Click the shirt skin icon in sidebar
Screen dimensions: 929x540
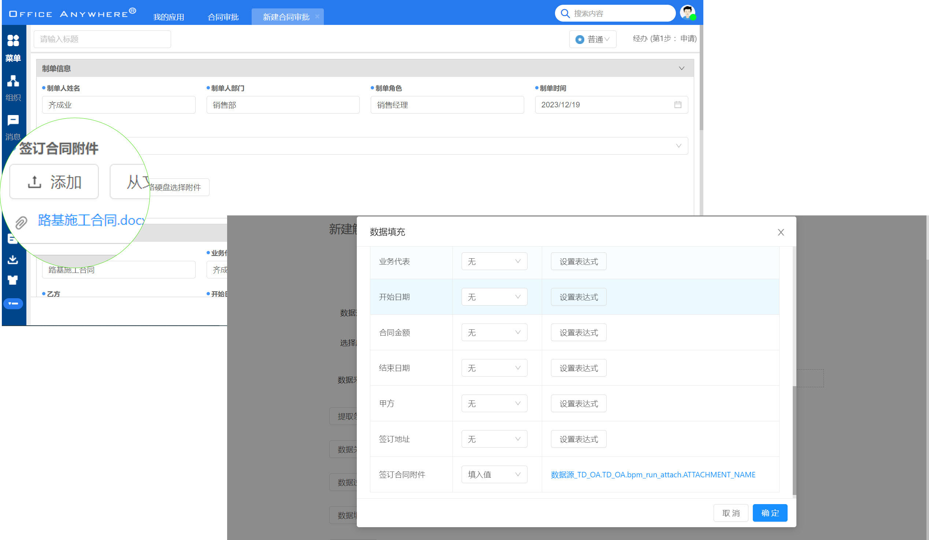(x=13, y=280)
